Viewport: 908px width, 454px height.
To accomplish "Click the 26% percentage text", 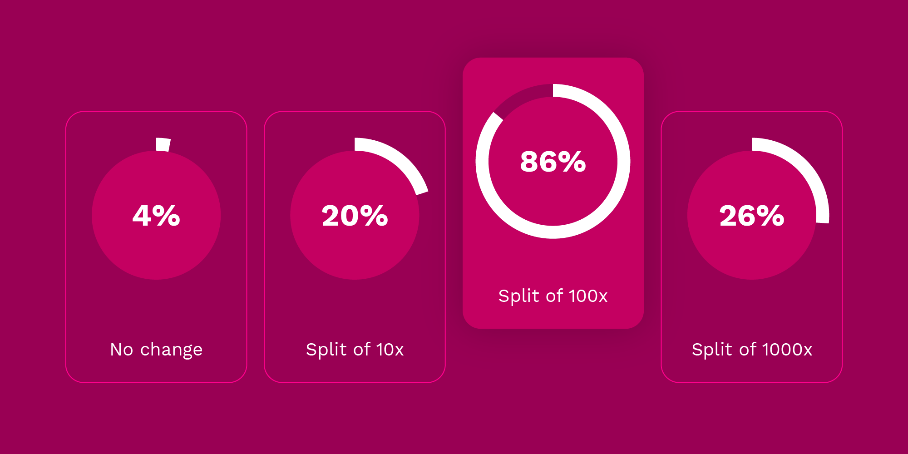I will click(752, 215).
